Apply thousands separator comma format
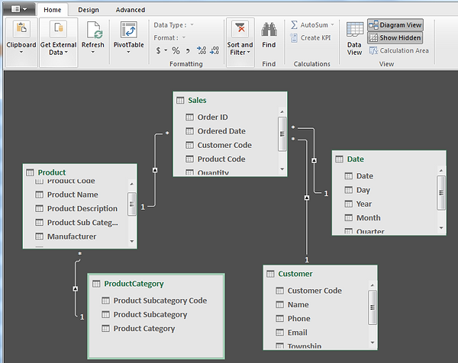The width and height of the screenshot is (458, 363). [x=188, y=51]
